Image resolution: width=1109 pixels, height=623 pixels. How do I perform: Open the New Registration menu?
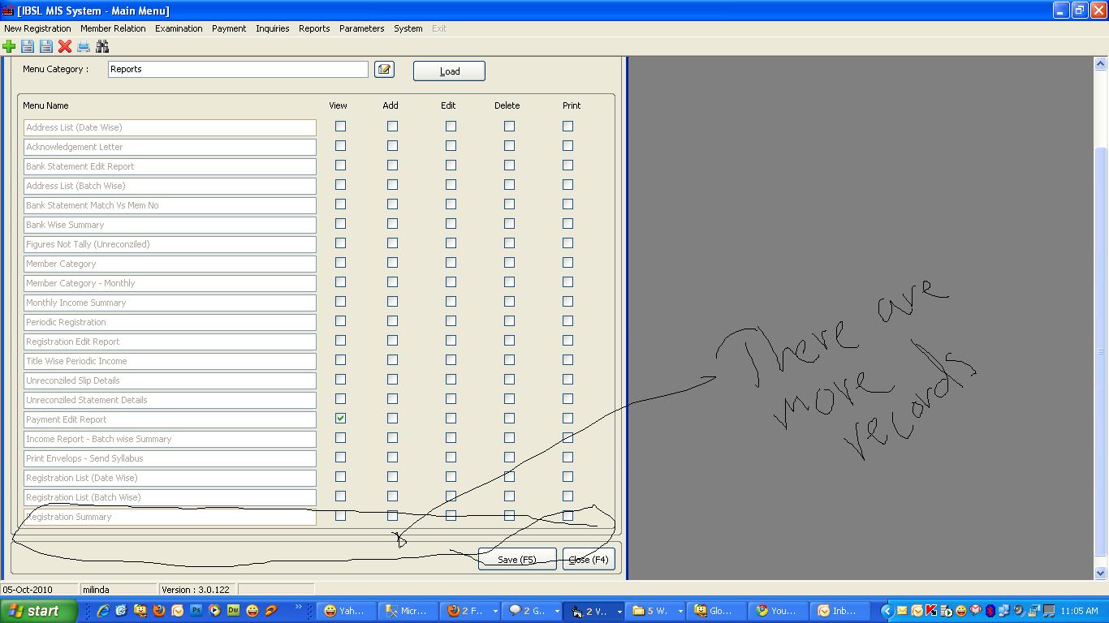[37, 28]
